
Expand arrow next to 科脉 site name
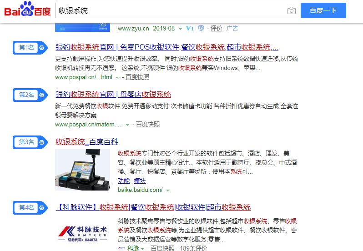[x=143, y=249]
